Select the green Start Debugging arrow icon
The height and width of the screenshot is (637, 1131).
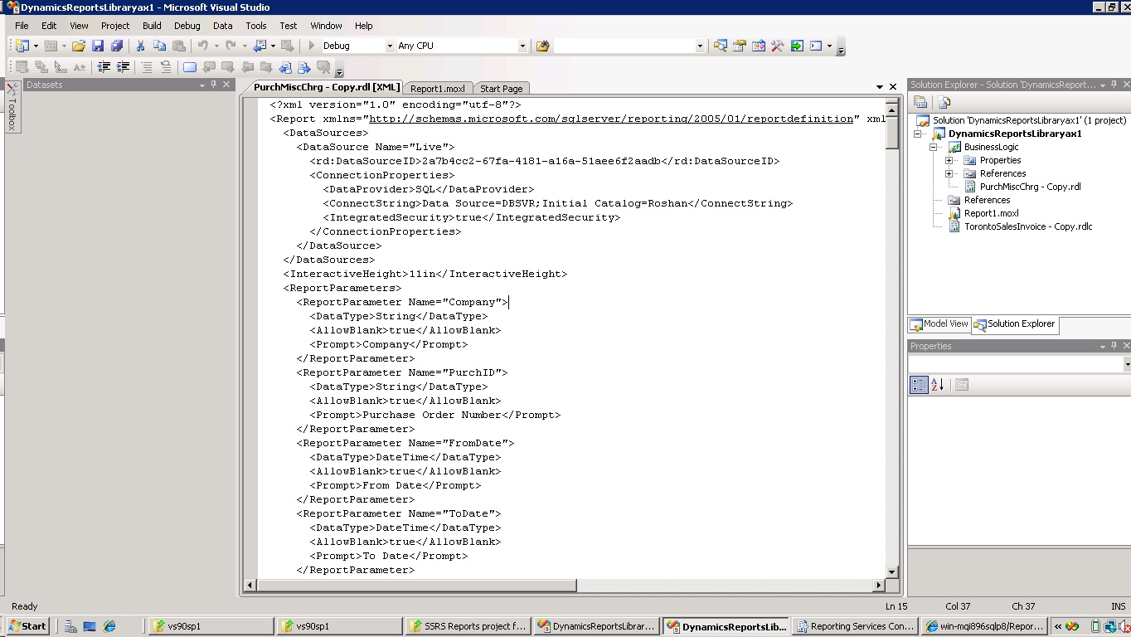tap(311, 46)
